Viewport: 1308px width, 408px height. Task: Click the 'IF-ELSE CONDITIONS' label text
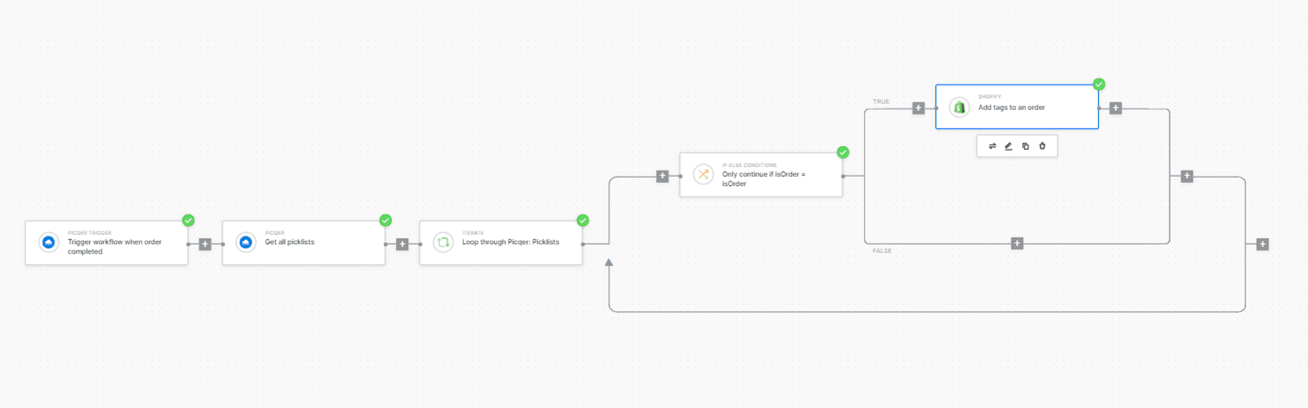point(749,165)
